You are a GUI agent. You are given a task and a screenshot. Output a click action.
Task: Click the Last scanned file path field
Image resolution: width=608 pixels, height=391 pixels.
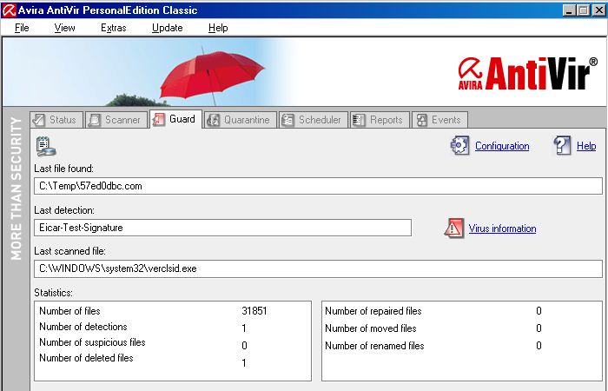pyautogui.click(x=318, y=268)
